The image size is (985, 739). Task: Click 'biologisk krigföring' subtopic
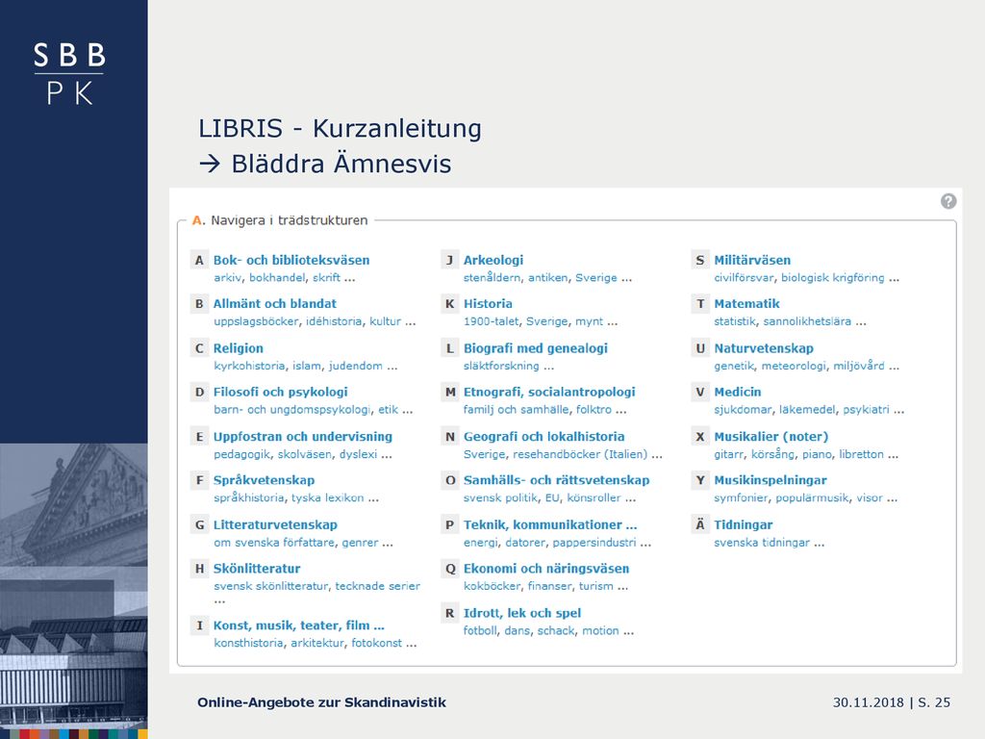coord(832,278)
